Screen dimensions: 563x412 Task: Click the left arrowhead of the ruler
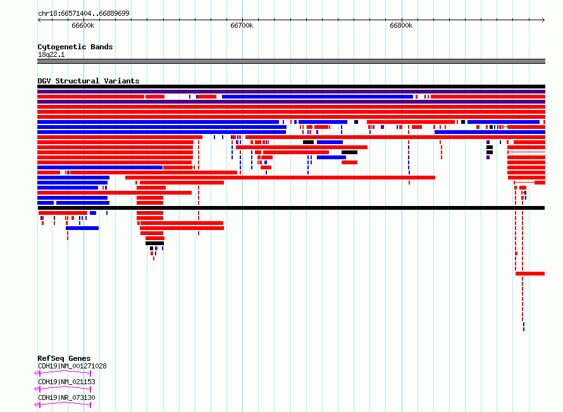pyautogui.click(x=39, y=20)
